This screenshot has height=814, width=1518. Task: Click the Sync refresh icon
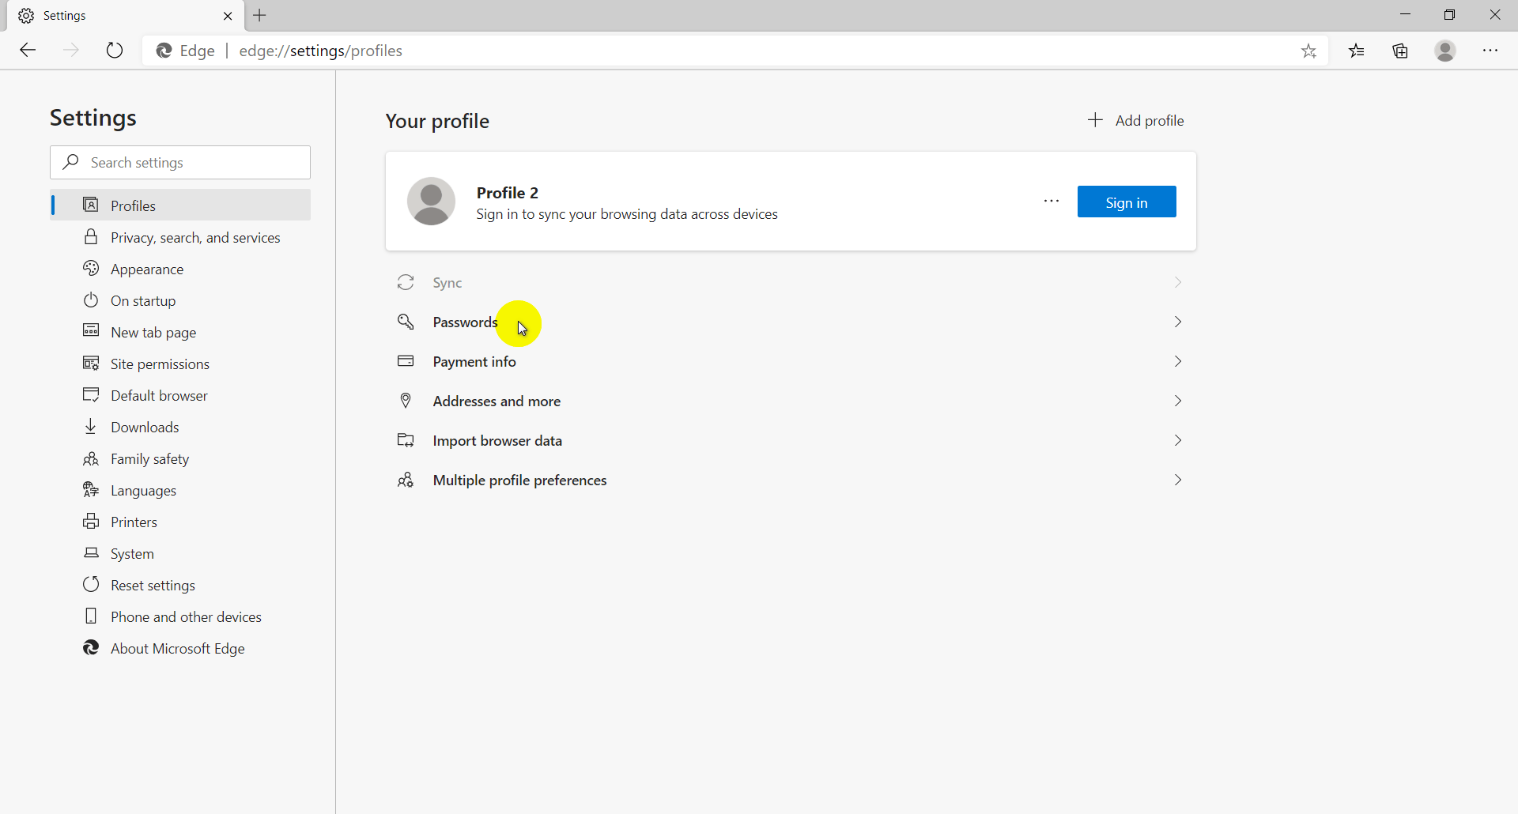(x=406, y=282)
